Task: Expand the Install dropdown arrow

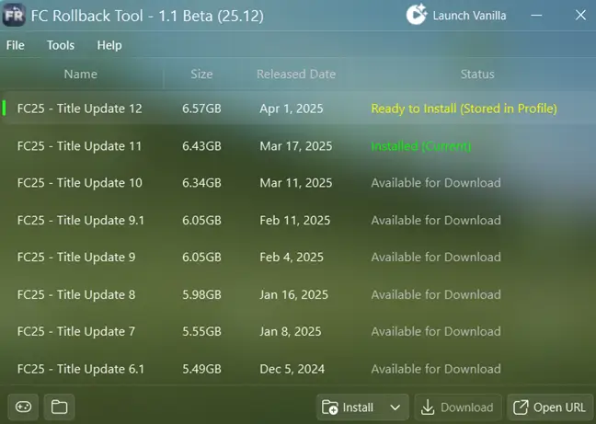Action: (x=395, y=407)
